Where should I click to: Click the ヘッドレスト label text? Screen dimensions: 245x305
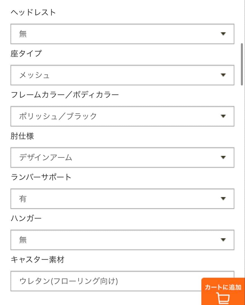(33, 12)
